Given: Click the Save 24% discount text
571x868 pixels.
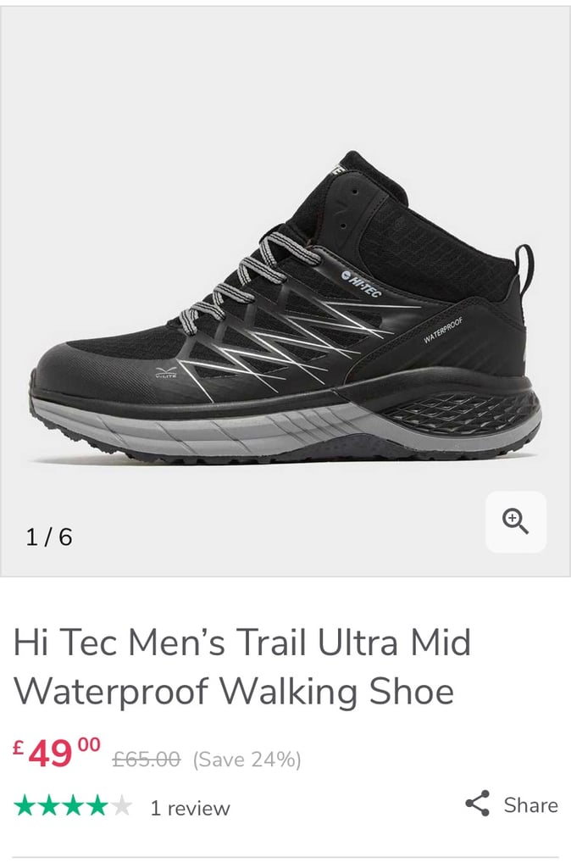Looking at the screenshot, I should point(247,759).
